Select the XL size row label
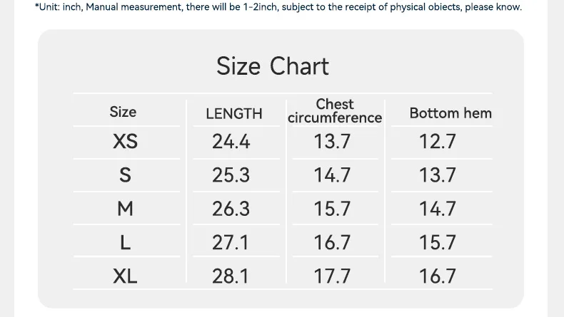Viewport: 564px width, 317px height. 125,276
